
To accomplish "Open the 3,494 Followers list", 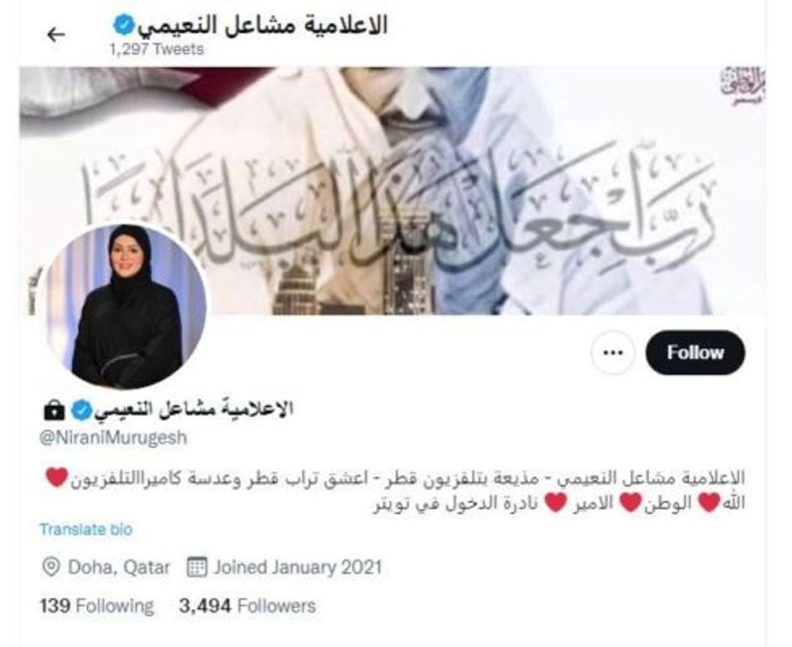I will click(247, 606).
